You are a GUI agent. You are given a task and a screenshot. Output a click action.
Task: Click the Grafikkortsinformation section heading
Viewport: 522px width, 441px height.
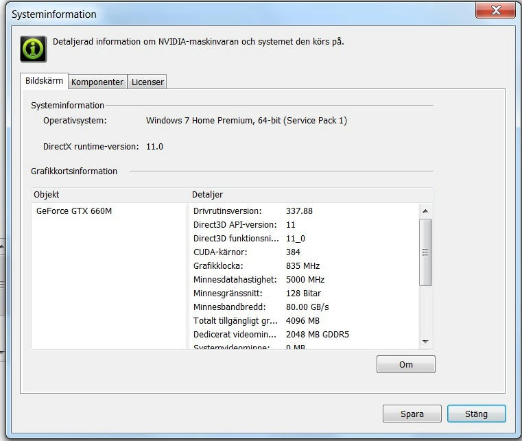(x=74, y=171)
